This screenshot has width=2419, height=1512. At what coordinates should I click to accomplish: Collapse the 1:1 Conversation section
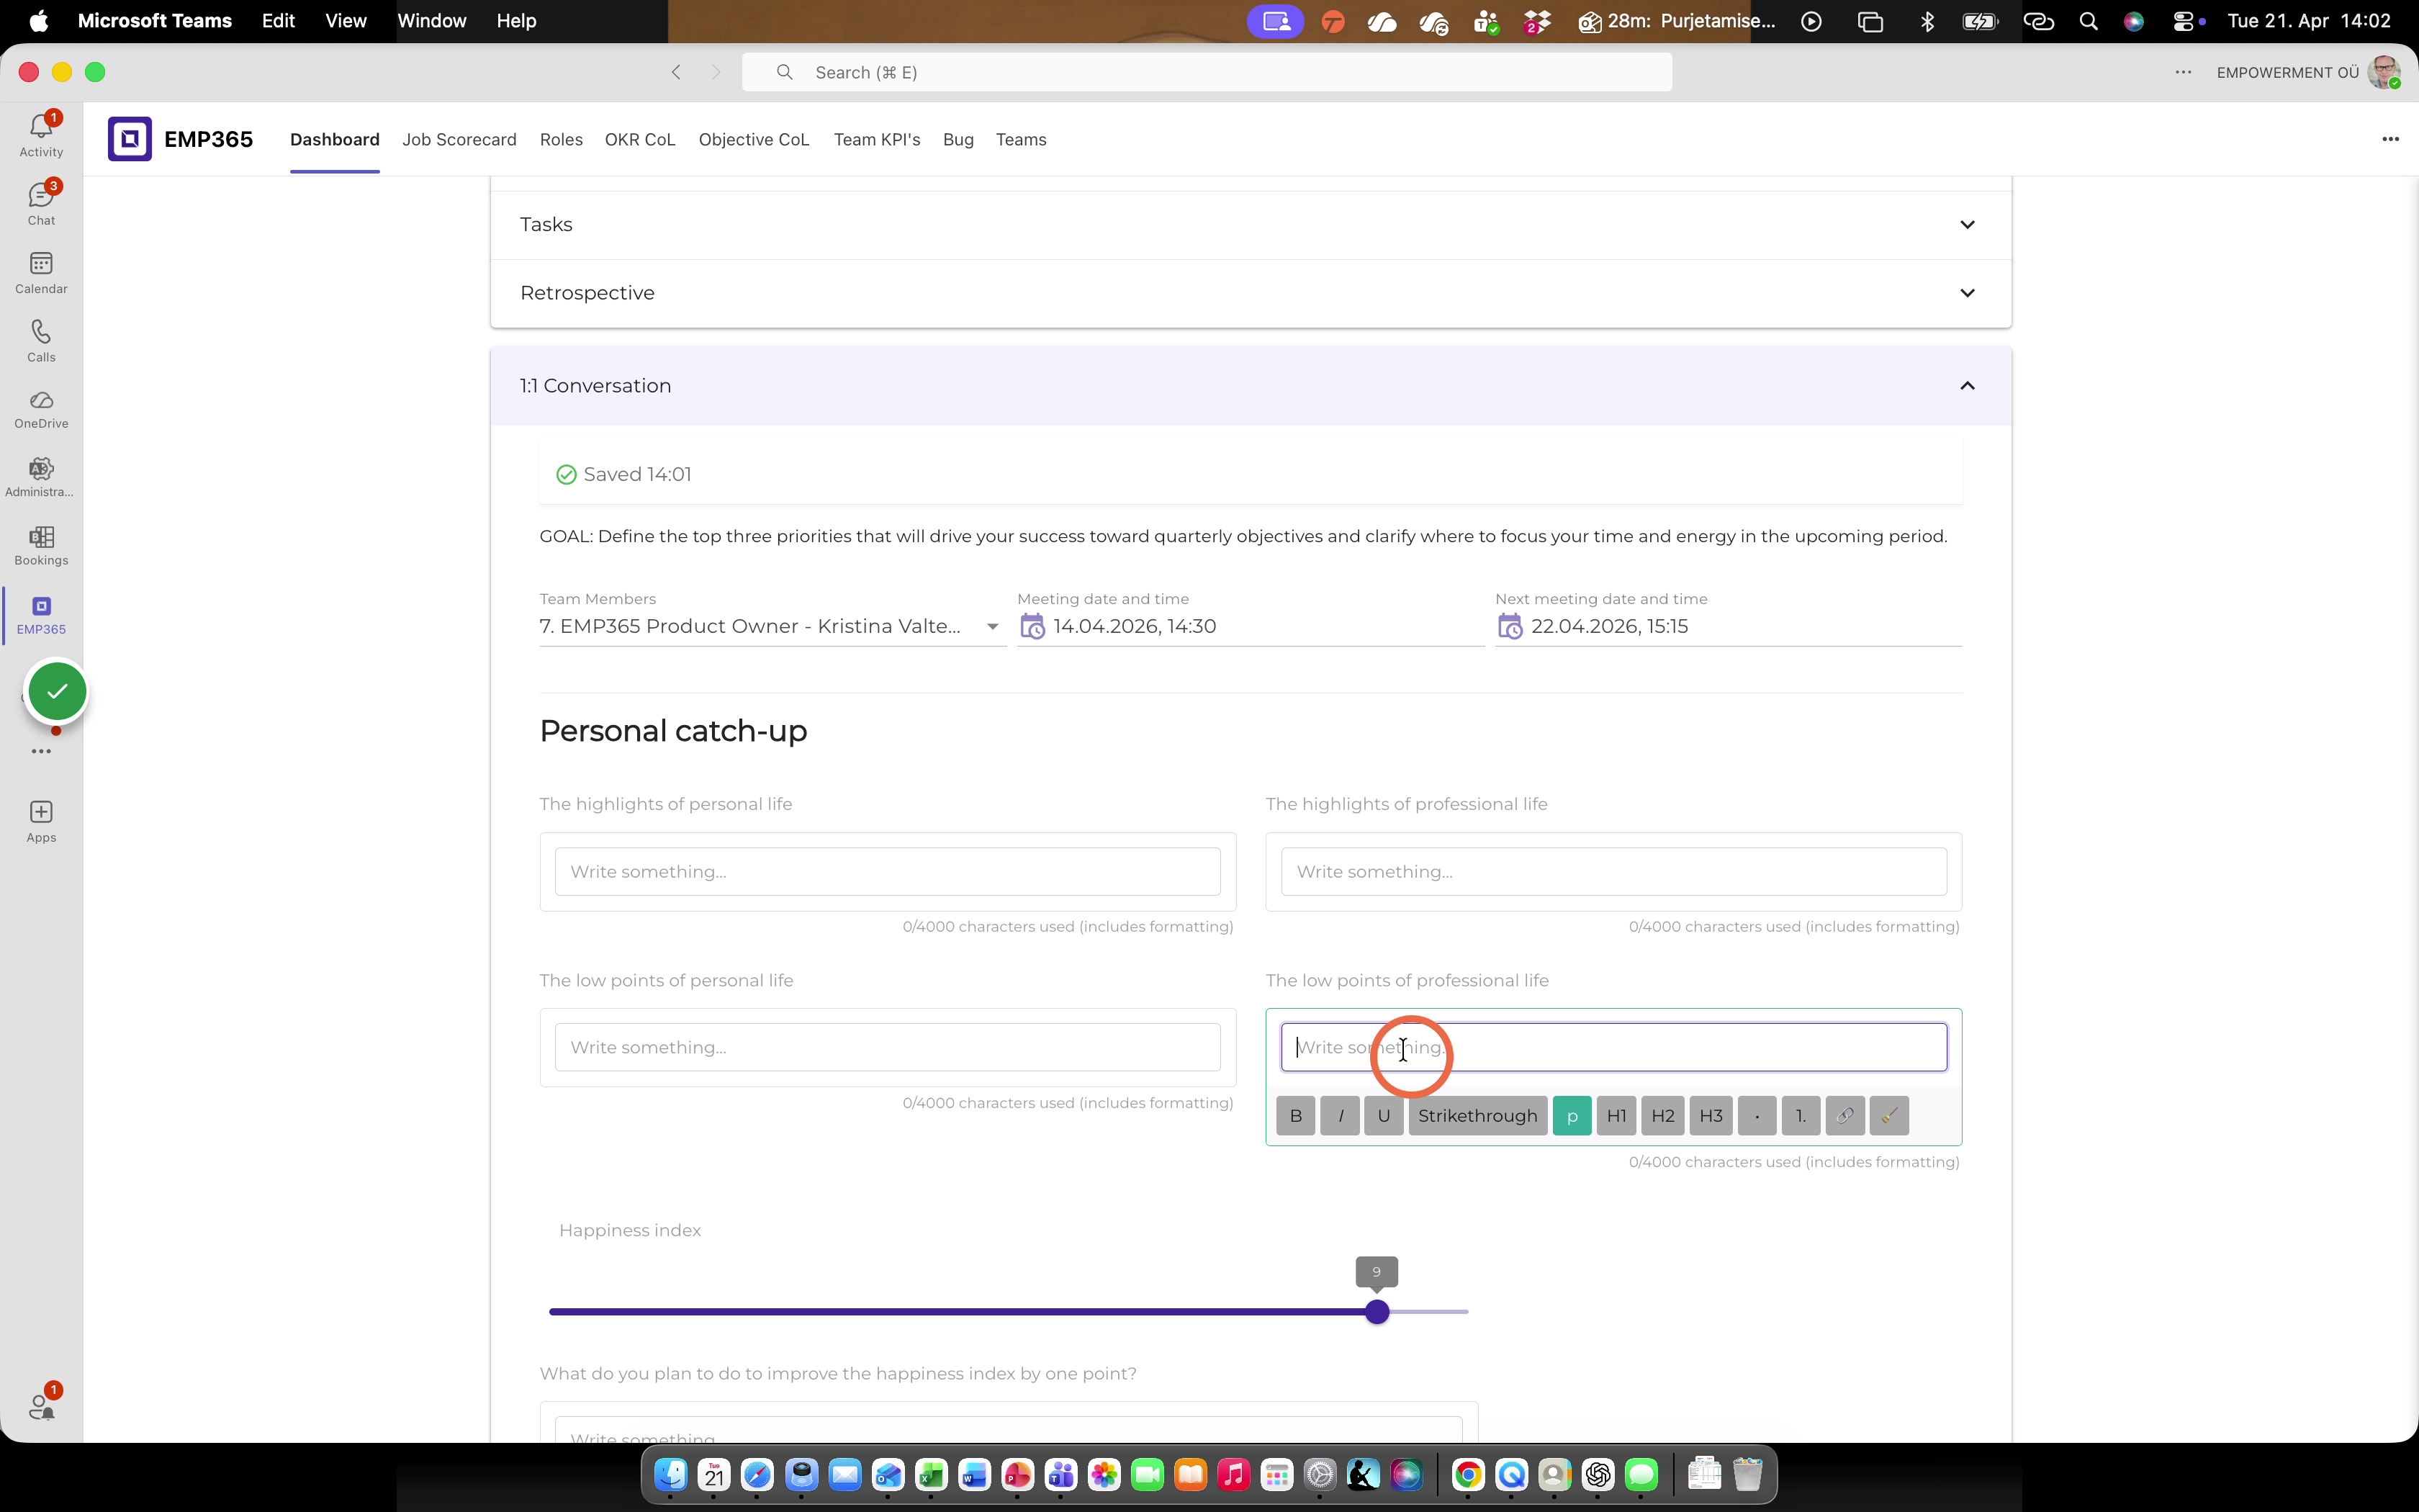pyautogui.click(x=1251, y=386)
